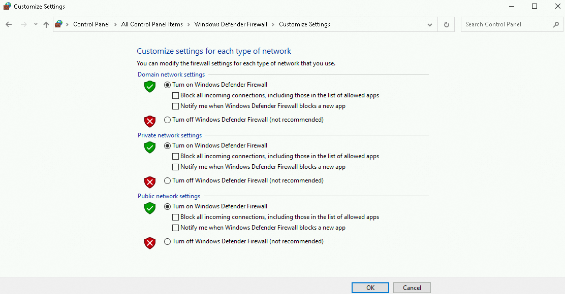Screen dimensions: 565x294
Task: Go to Windows Defender Firewall breadcrumb
Action: [231, 24]
